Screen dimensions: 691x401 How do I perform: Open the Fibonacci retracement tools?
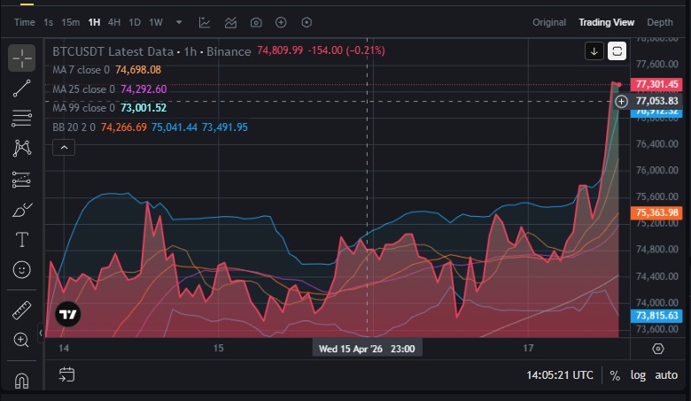coord(22,118)
